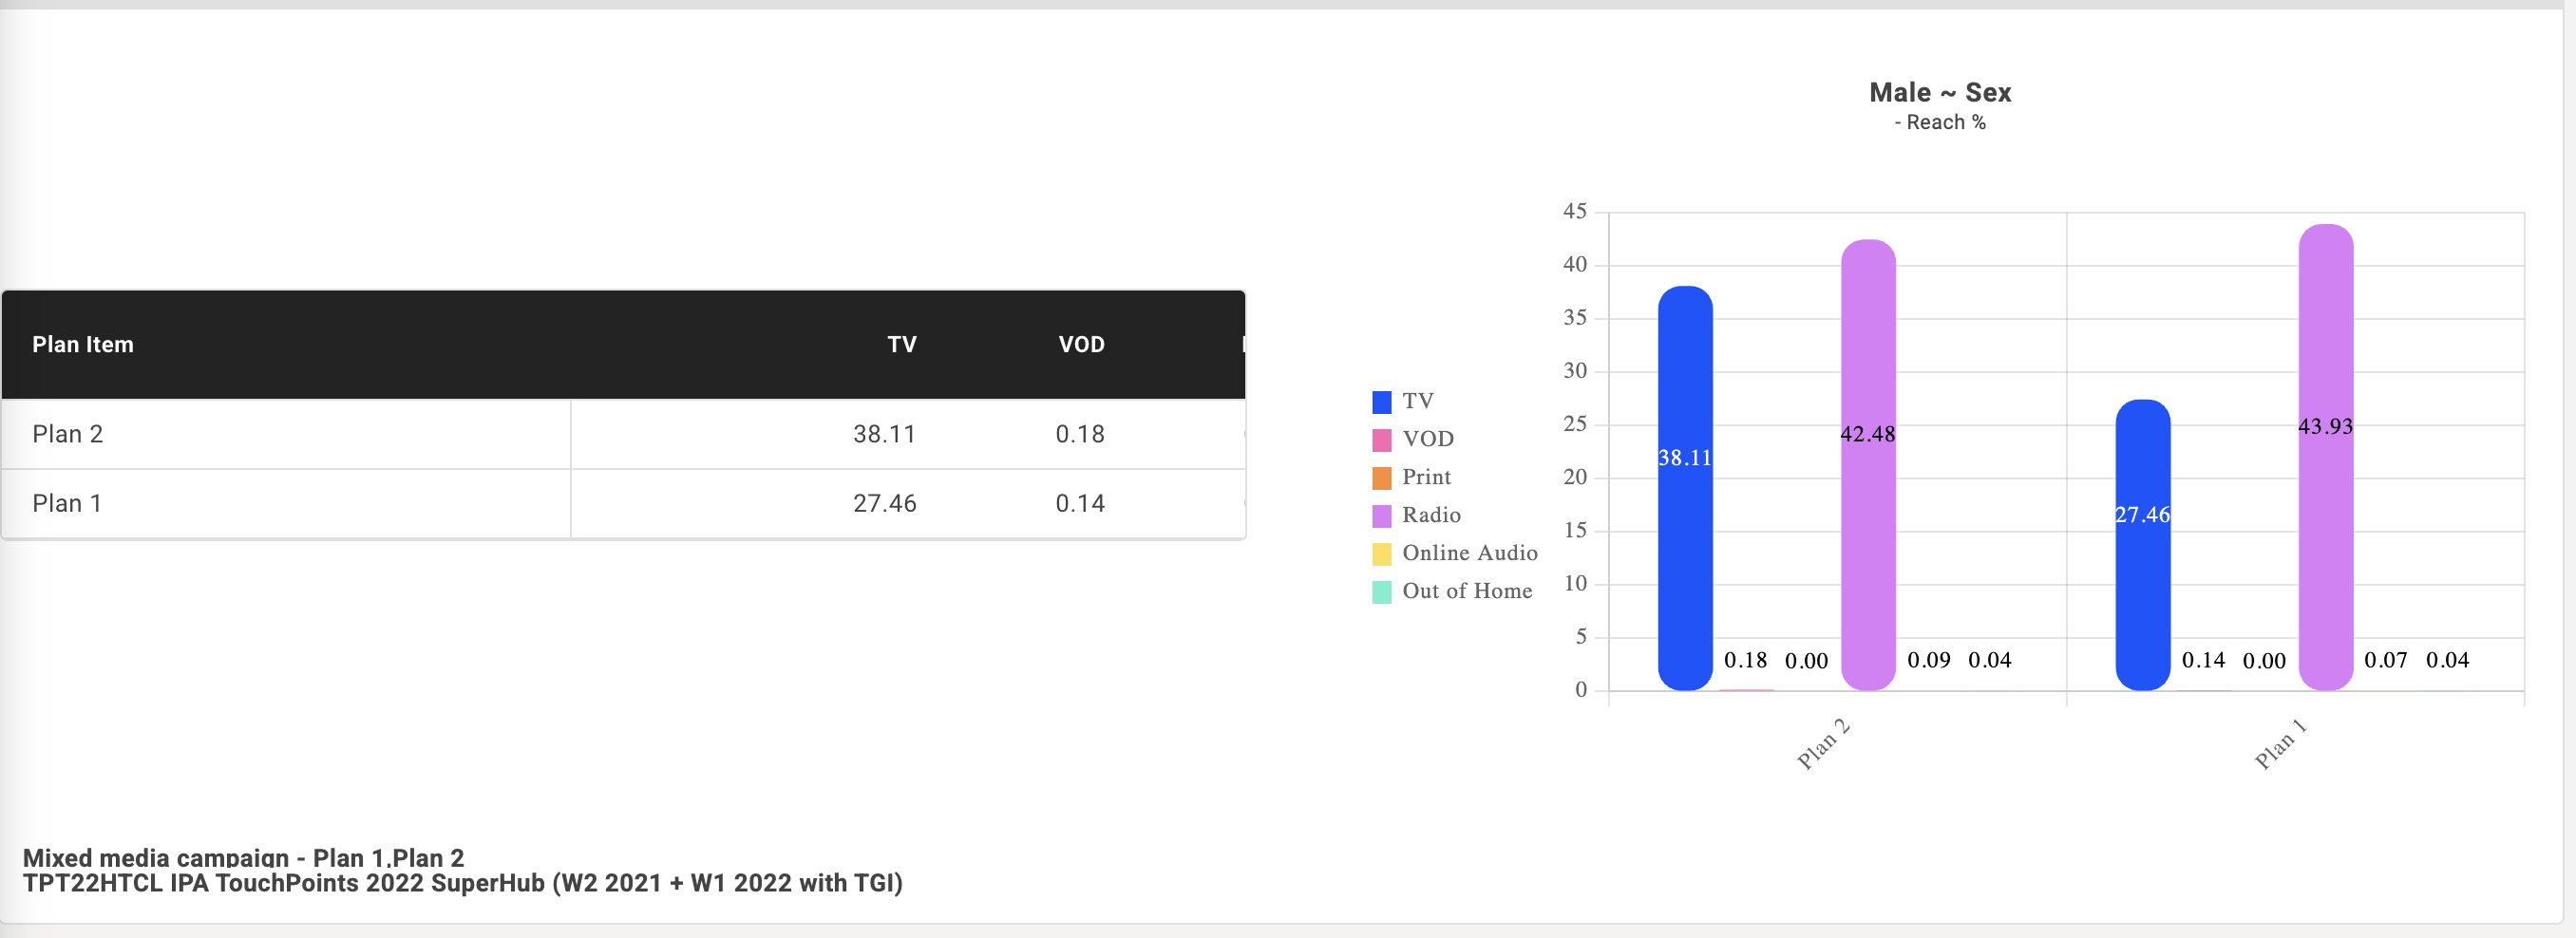
Task: Click the orange Print legend swatch
Action: [1381, 478]
